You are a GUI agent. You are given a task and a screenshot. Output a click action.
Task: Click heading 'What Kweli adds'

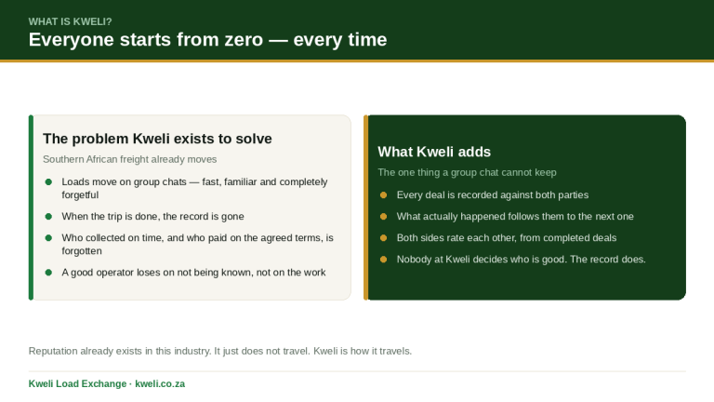(x=434, y=152)
